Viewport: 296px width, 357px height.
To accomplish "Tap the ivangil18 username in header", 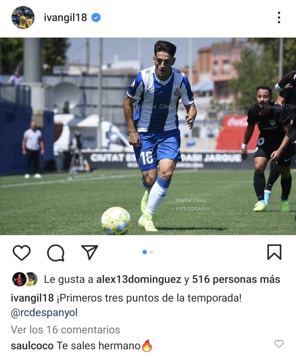I will 65,17.
